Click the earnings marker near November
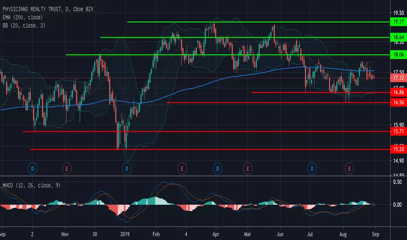The height and width of the screenshot is (240, 407). (67, 168)
